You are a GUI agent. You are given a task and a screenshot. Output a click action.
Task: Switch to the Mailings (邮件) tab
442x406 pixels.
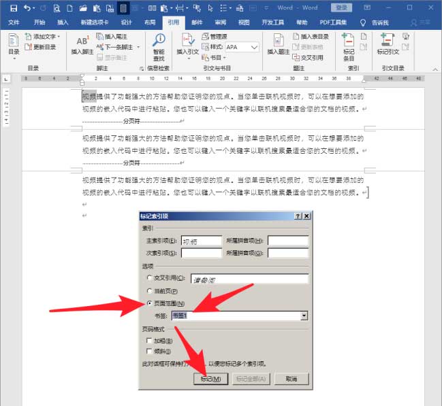[197, 22]
